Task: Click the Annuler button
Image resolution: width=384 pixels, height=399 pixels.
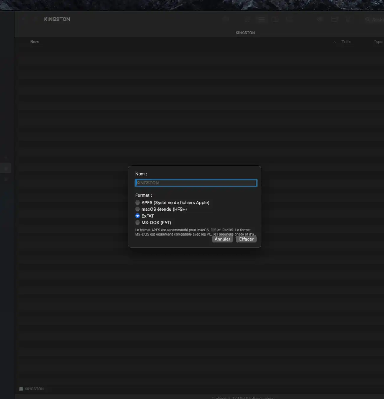Action: pyautogui.click(x=222, y=239)
